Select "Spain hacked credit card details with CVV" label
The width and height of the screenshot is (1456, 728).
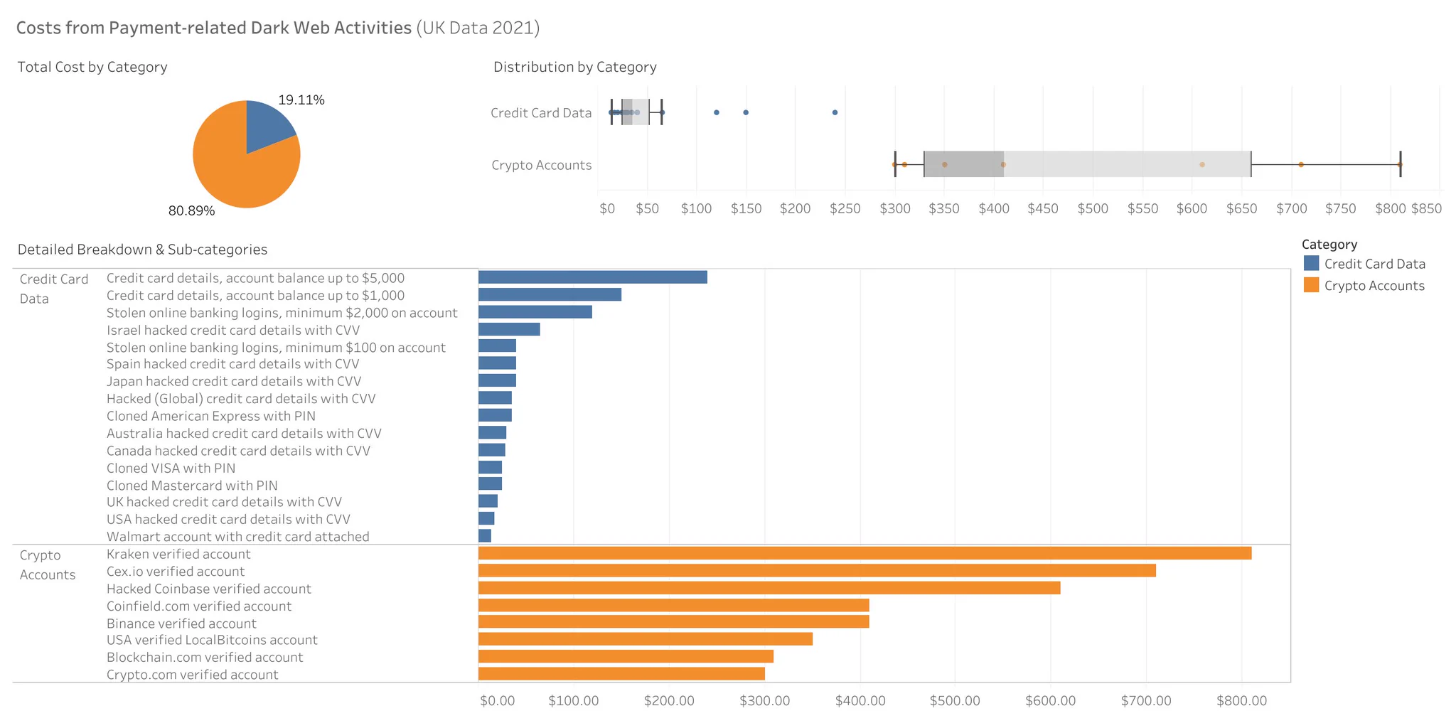[x=233, y=364]
